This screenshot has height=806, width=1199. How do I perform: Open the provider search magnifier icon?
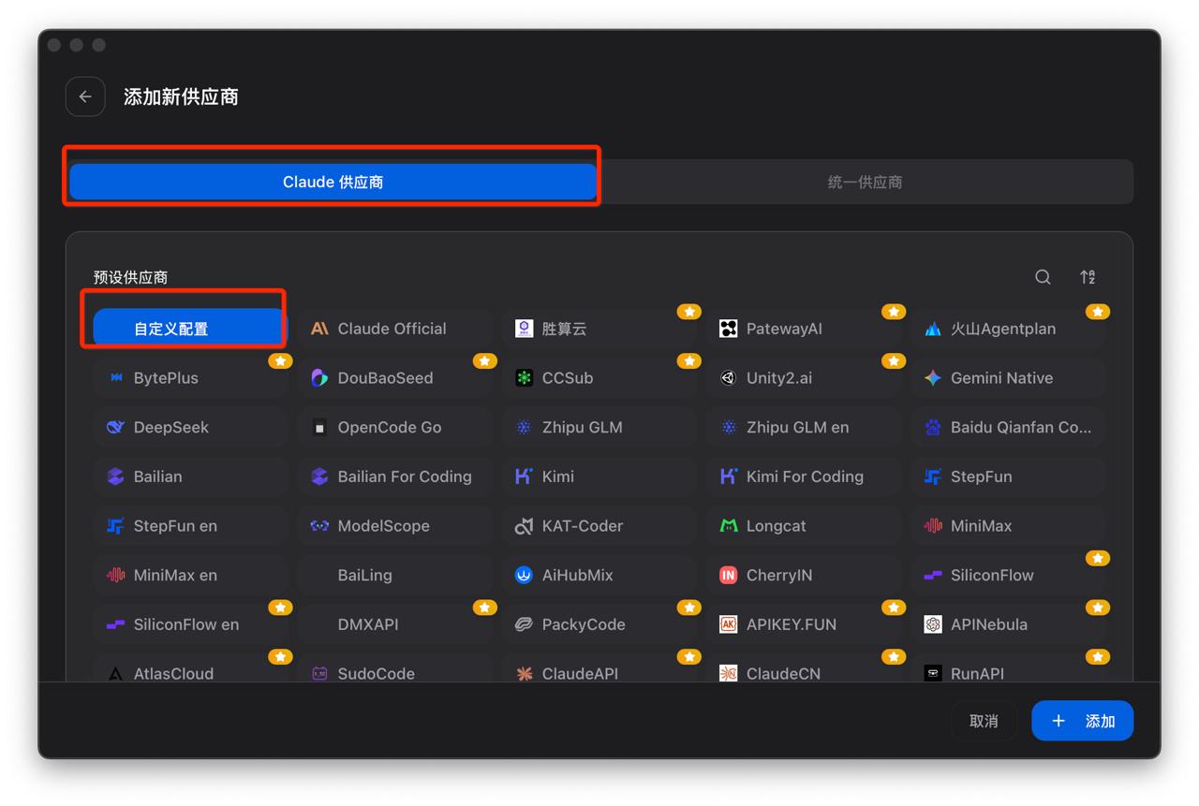(x=1043, y=277)
